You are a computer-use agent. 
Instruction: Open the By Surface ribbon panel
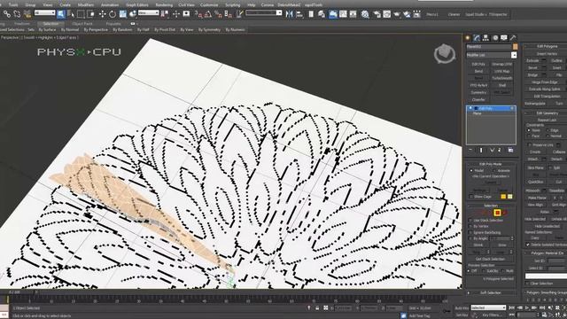coord(47,29)
